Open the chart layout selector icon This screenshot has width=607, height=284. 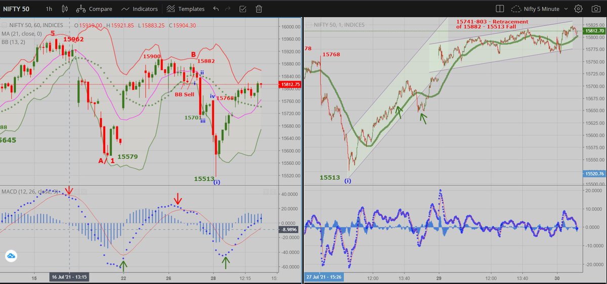tap(500, 9)
